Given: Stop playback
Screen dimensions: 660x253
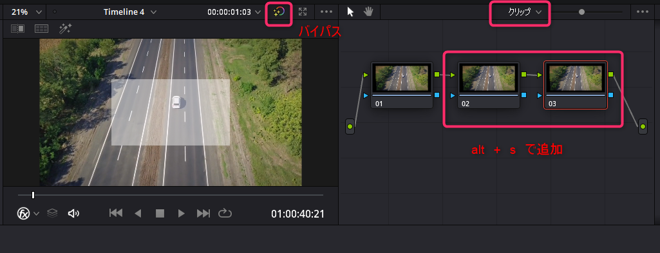Looking at the screenshot, I should point(160,214).
